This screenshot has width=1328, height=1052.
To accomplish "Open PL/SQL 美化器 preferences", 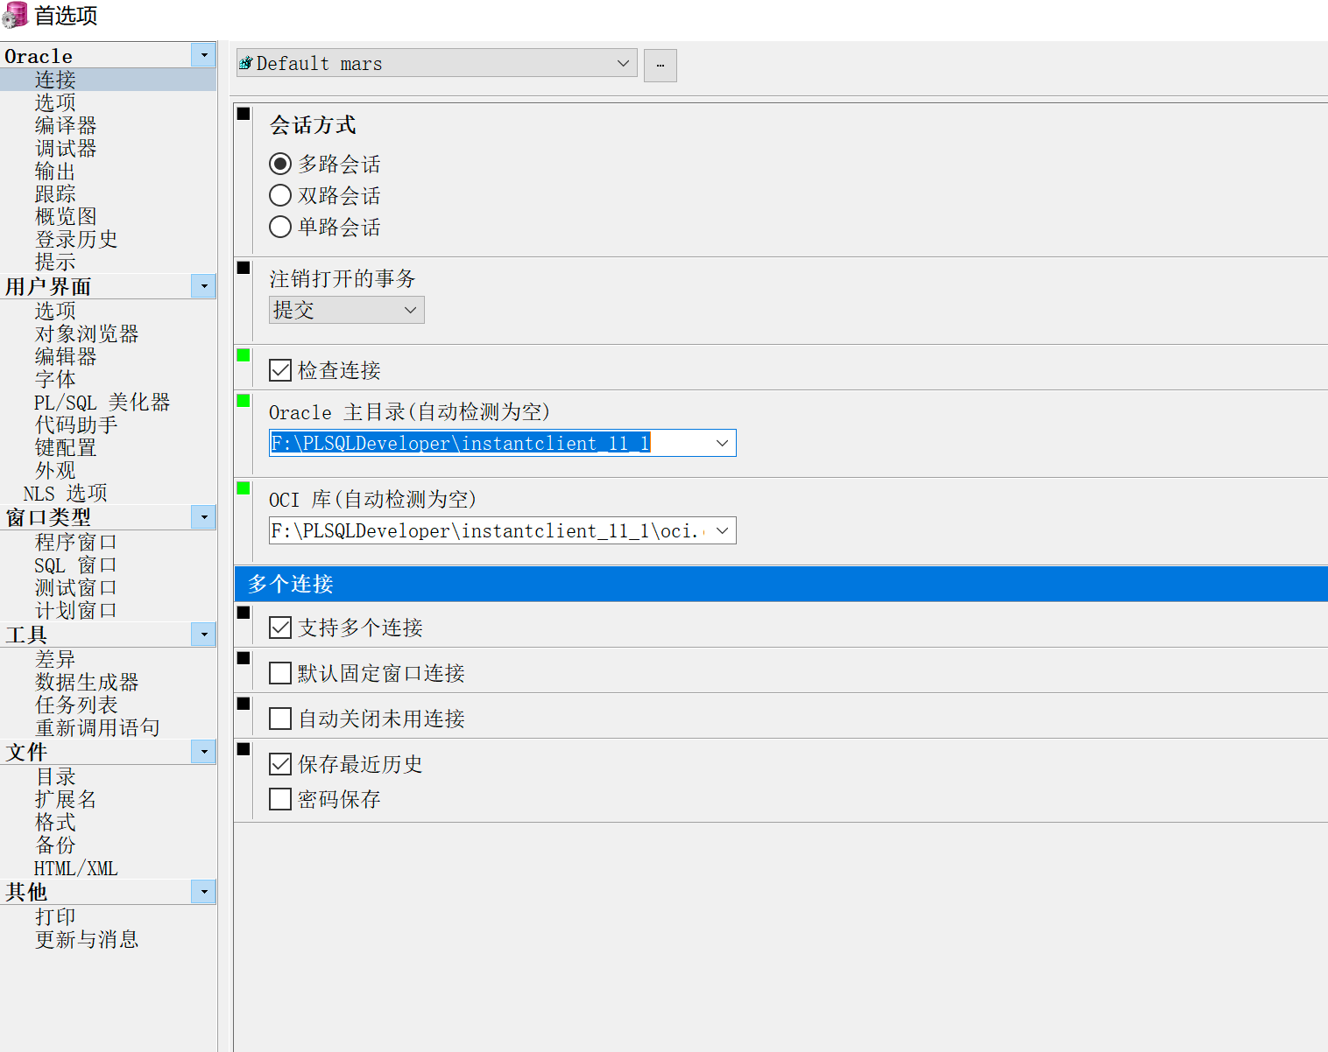I will pos(102,402).
